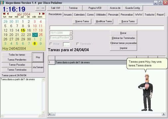Click Eliminar las Terminadas
This screenshot has width=168, height=119.
123,38
